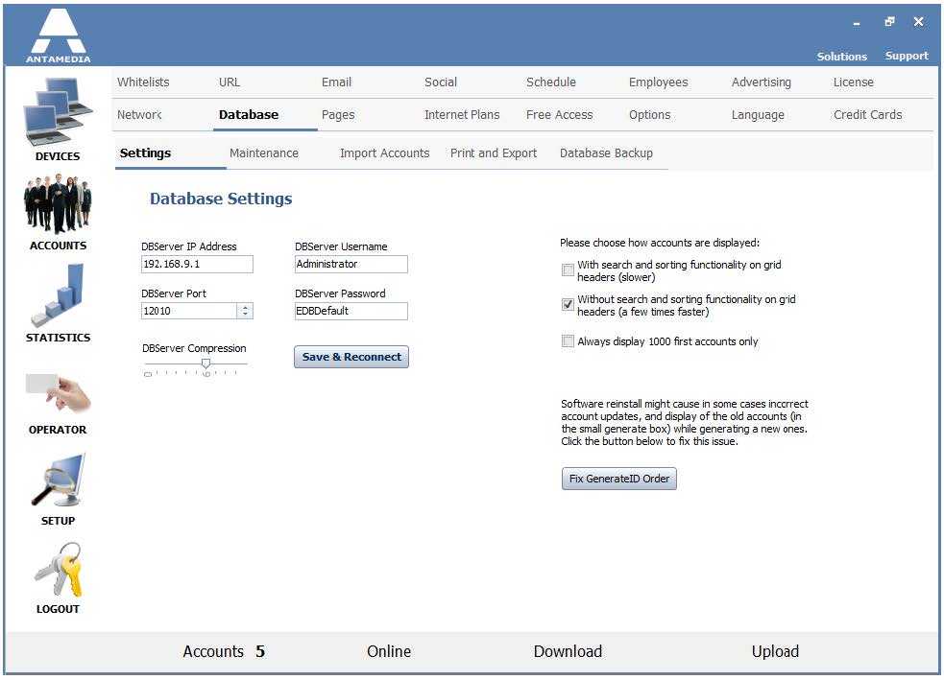Open the Database Backup tab
The image size is (944, 680).
click(x=606, y=153)
